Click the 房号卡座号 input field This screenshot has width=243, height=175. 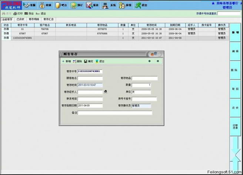pos(144,99)
